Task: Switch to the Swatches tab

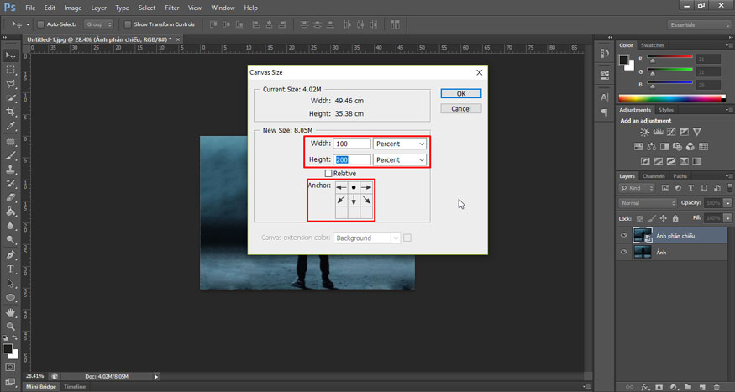Action: coord(653,45)
